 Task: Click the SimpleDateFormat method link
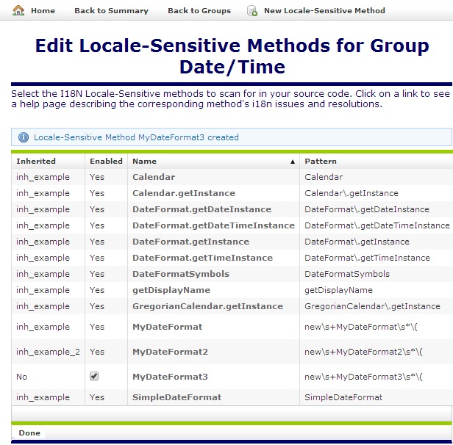tap(176, 397)
